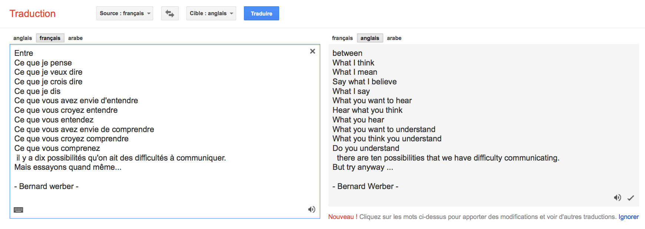Choose arabe as the target language
Screen dimensions: 645x229
[394, 38]
